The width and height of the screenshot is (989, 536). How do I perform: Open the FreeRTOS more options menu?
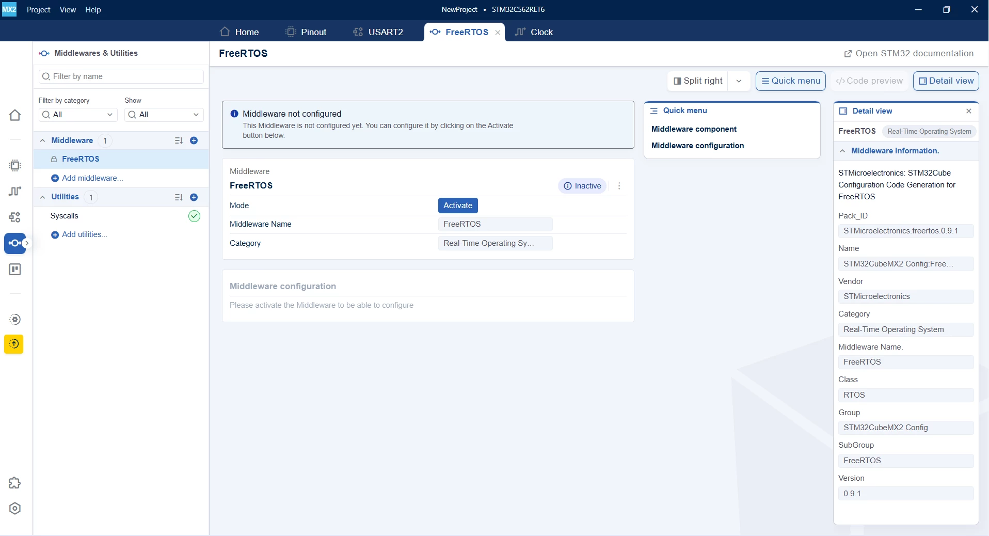(x=619, y=186)
